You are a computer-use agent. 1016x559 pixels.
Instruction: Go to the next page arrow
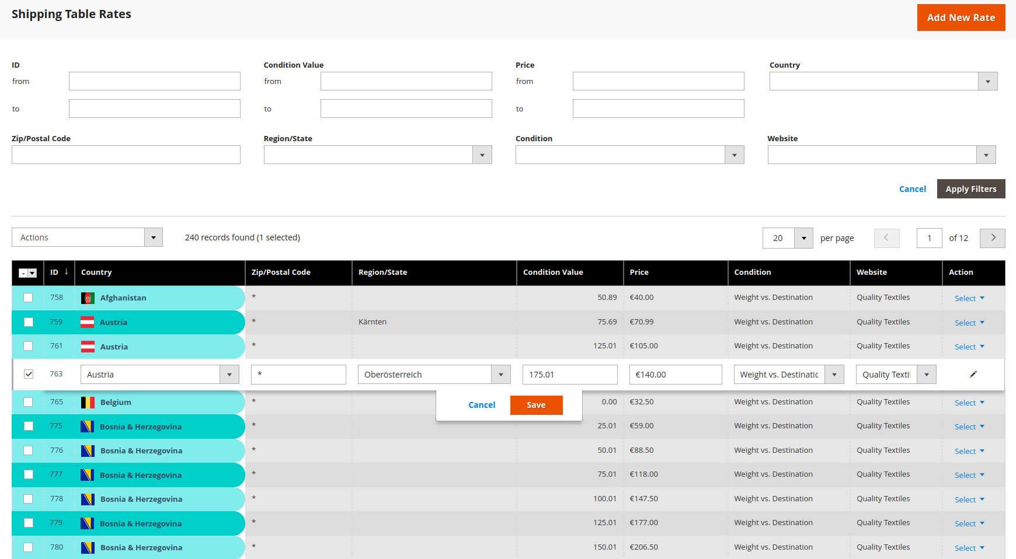pyautogui.click(x=992, y=238)
